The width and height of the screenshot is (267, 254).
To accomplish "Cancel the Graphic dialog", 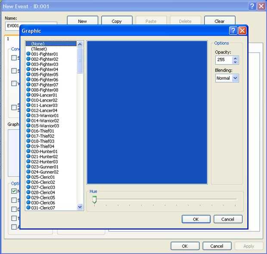I will click(x=228, y=219).
